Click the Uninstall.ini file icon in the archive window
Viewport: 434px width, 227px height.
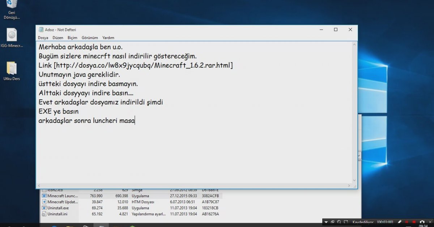44,214
